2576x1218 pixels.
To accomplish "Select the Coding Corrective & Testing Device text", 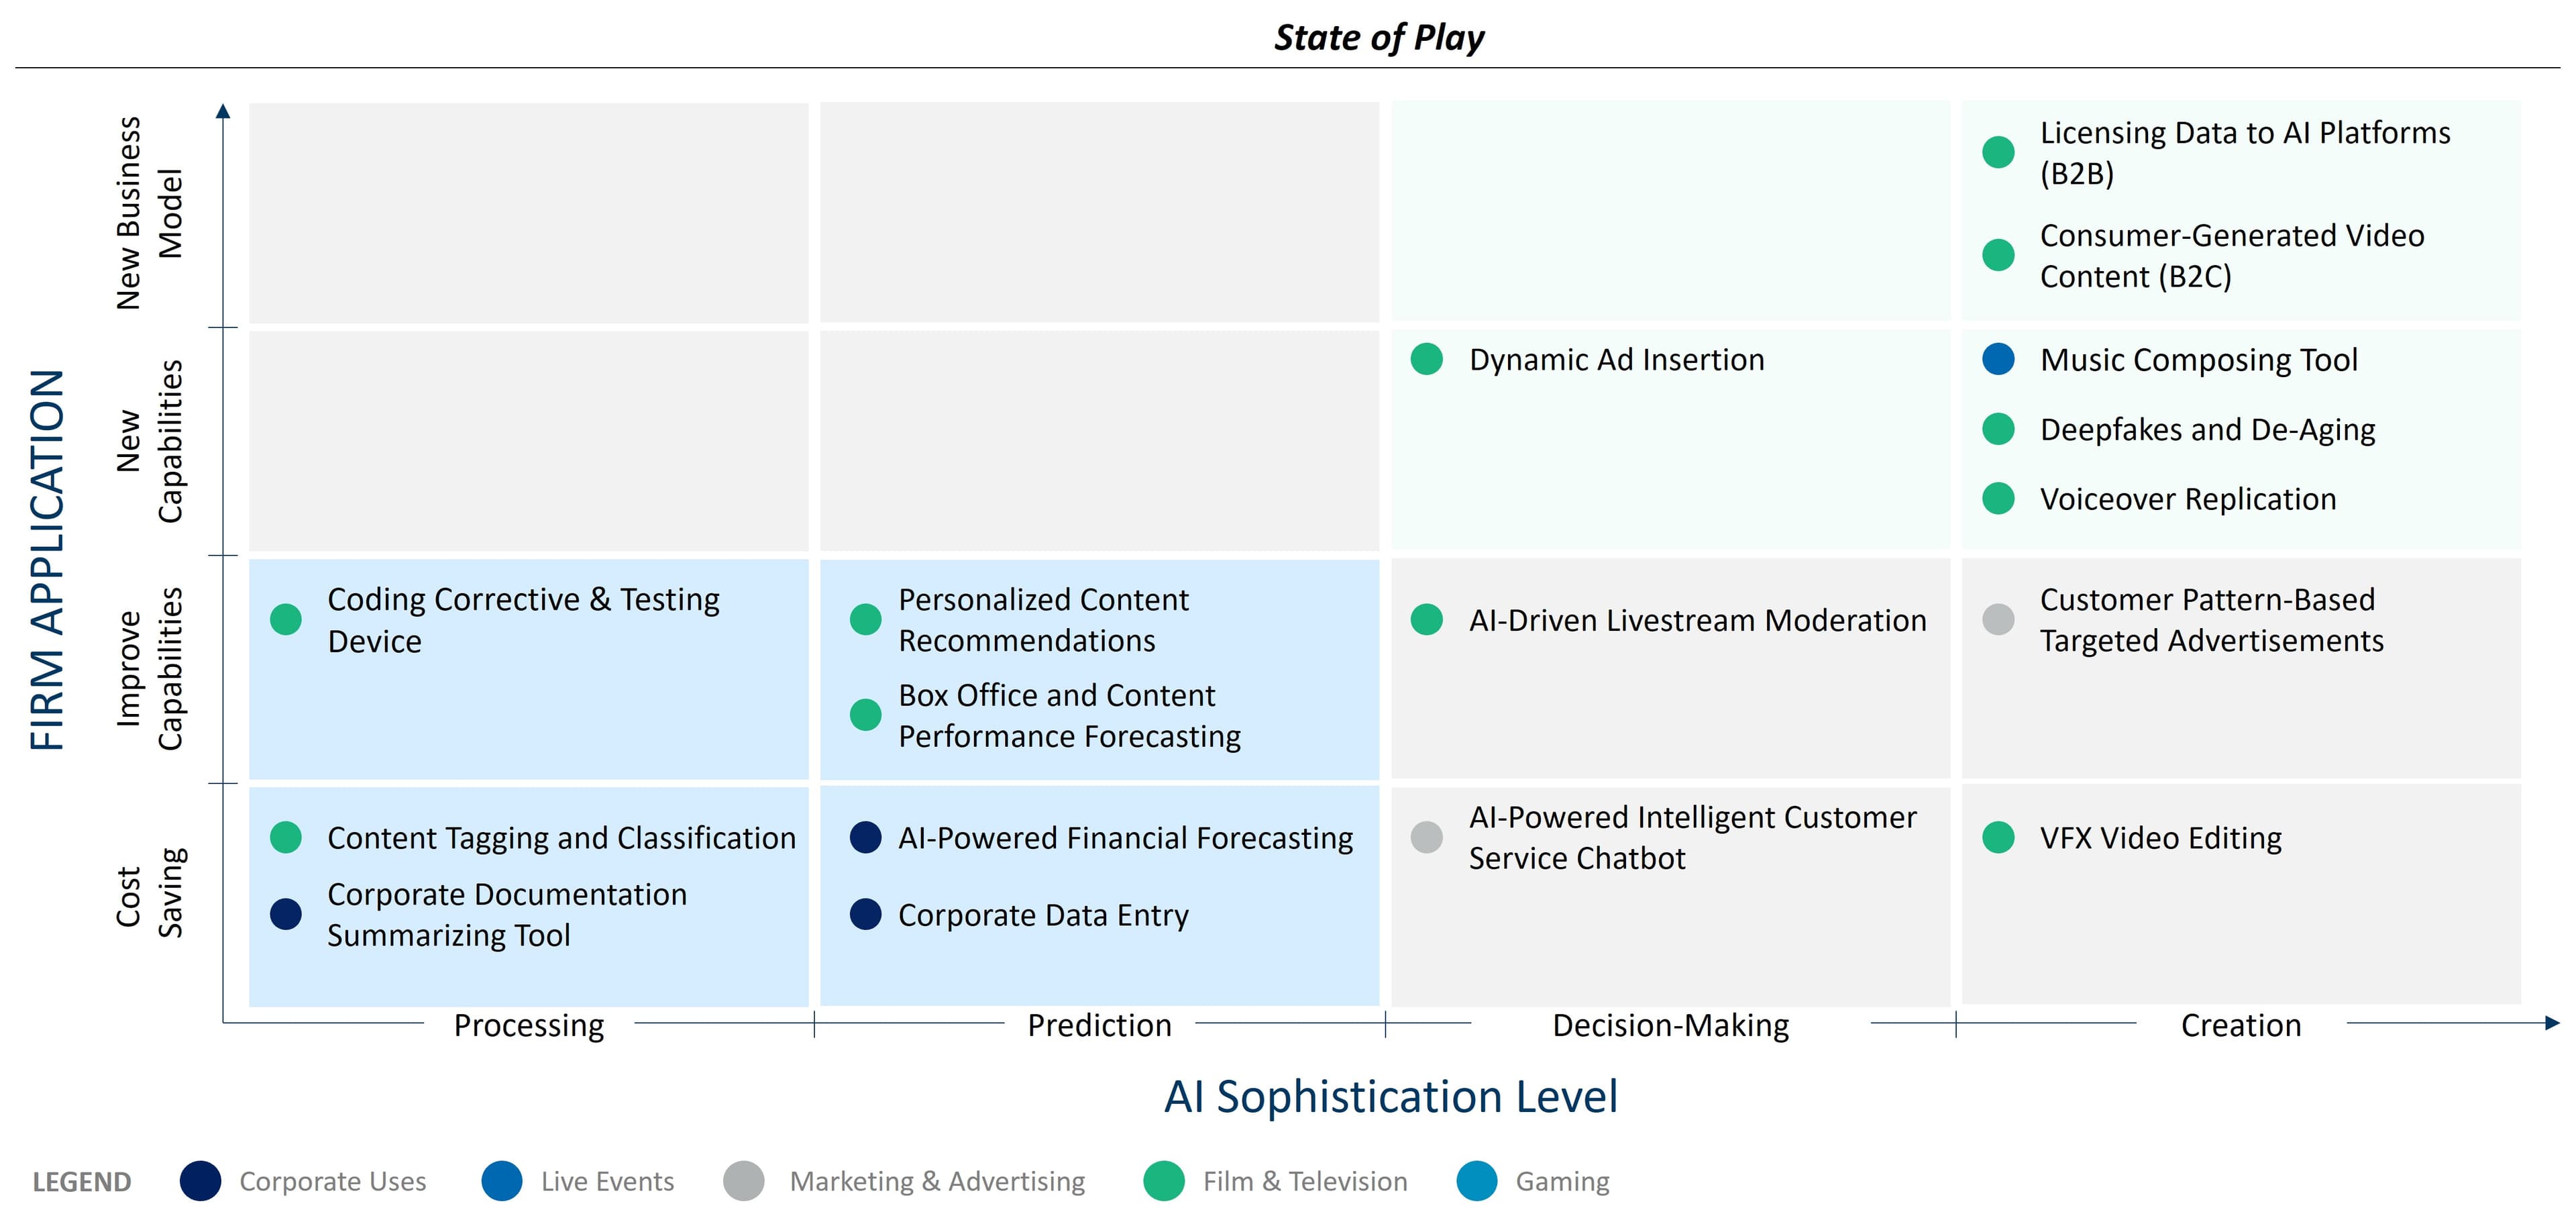I will click(x=523, y=619).
